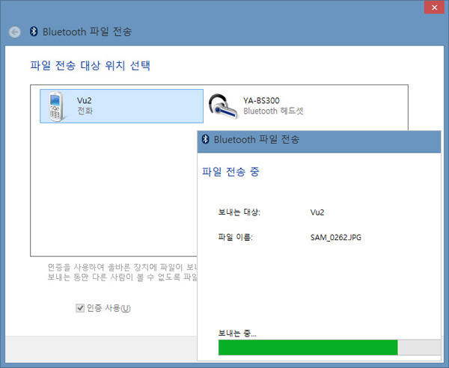Image resolution: width=449 pixels, height=368 pixels.
Task: Click the Bluetooth 헤드셋 description text
Action: pyautogui.click(x=273, y=111)
